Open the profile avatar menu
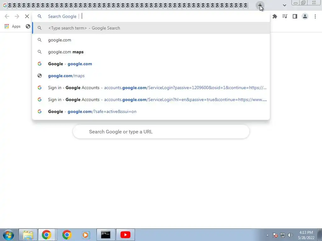Viewport: 322px width, 241px height. click(x=305, y=16)
